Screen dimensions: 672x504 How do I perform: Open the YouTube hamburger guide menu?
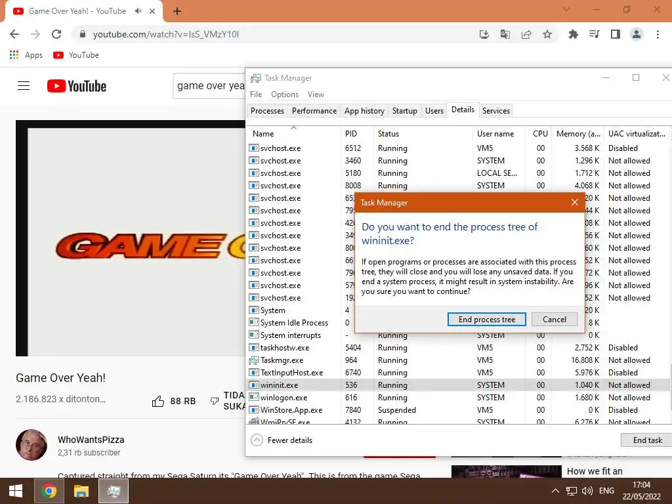coord(24,86)
